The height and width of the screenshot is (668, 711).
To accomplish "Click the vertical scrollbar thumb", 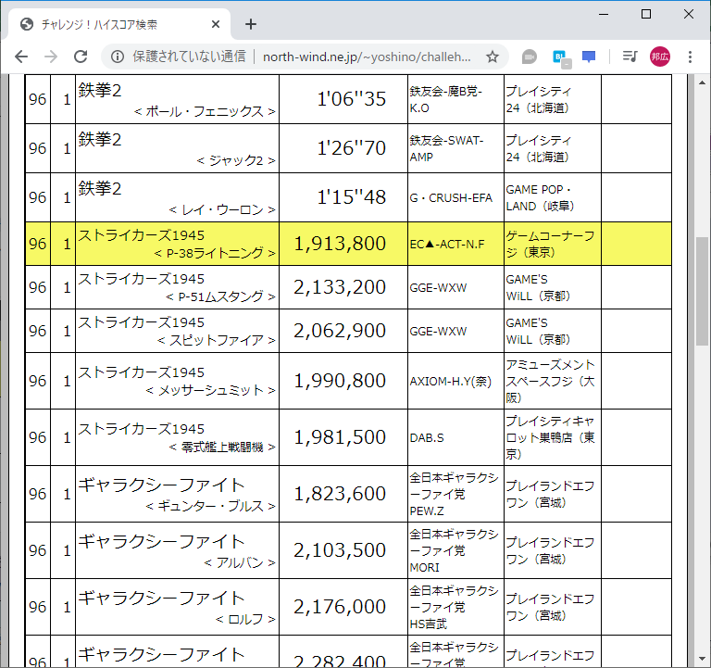I will pyautogui.click(x=702, y=290).
